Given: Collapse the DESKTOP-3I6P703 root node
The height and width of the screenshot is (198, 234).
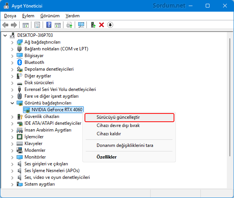Looking at the screenshot, I should point(5,35).
